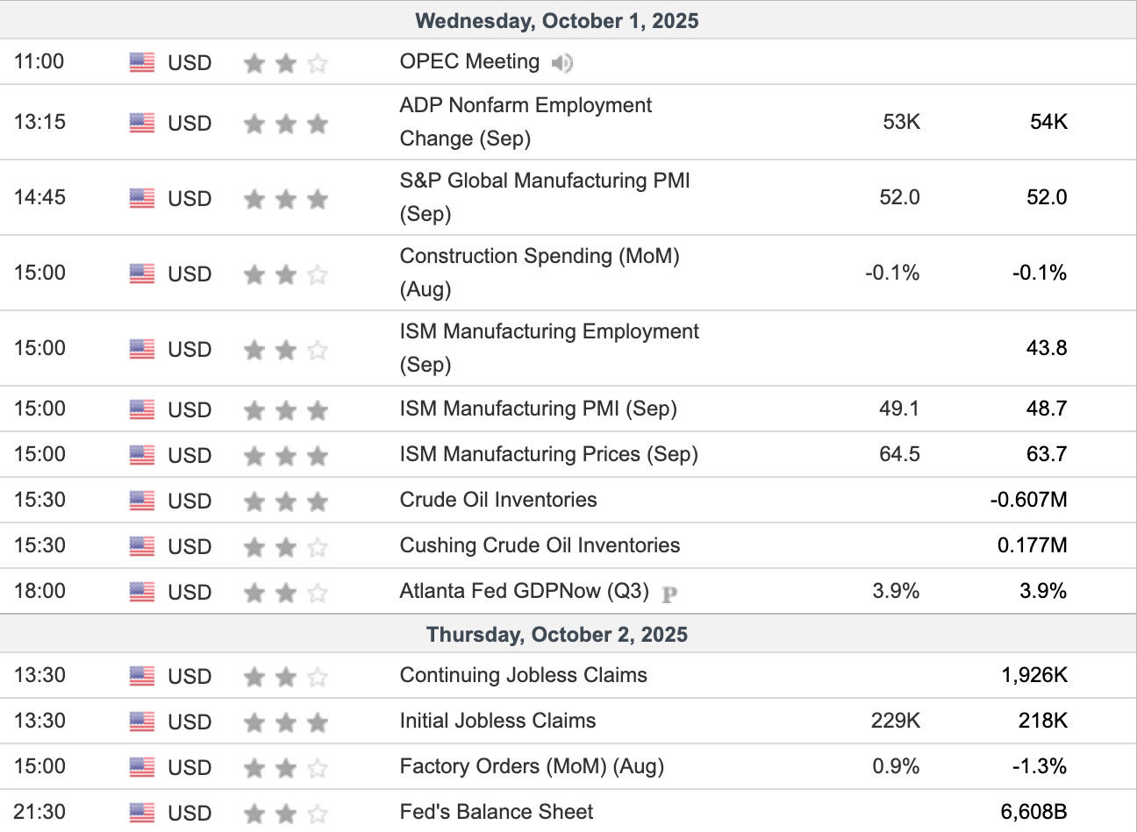
Task: Open the OPEC Meeting event
Action: (x=469, y=61)
